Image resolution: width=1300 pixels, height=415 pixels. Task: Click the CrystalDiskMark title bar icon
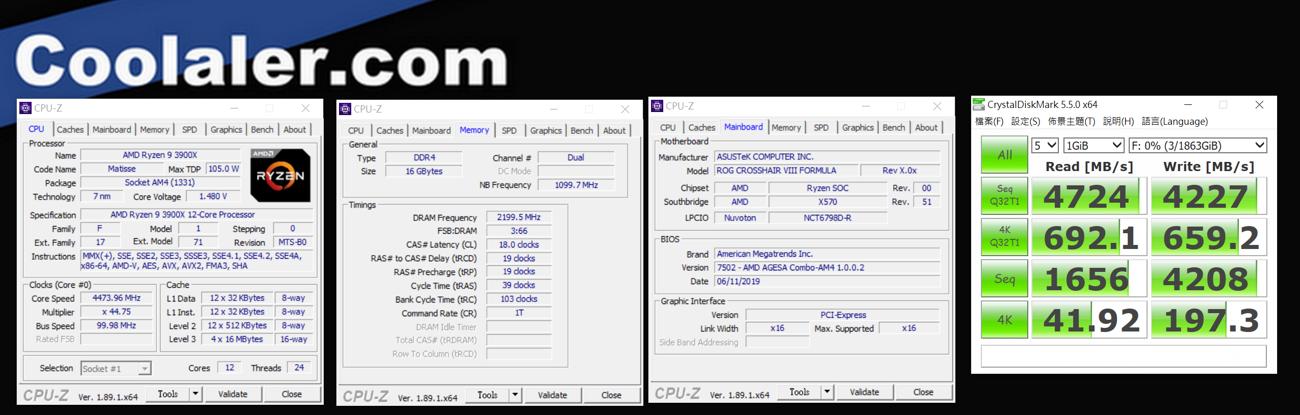(979, 104)
